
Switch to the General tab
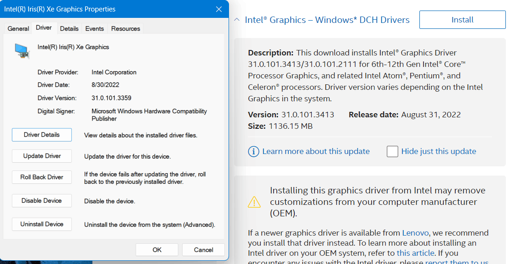pyautogui.click(x=18, y=28)
